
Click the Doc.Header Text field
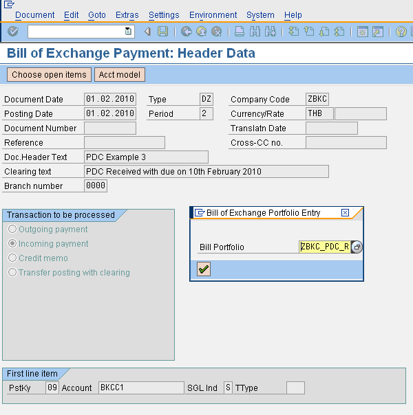[x=146, y=157]
